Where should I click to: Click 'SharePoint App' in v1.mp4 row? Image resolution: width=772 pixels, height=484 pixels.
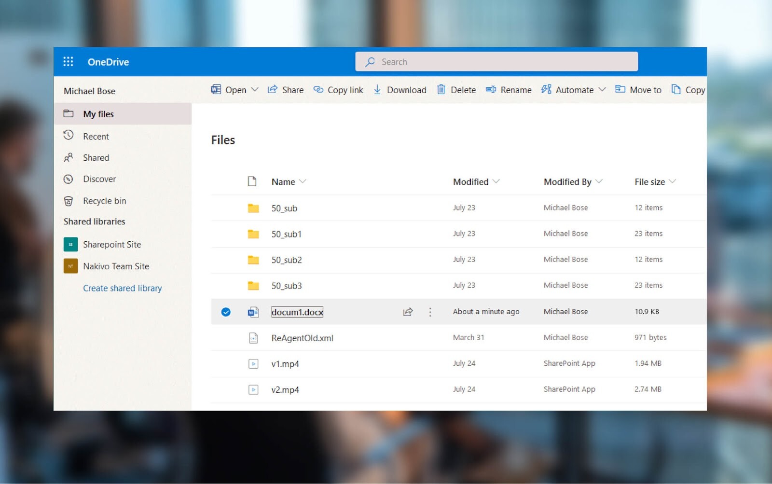[x=569, y=363]
